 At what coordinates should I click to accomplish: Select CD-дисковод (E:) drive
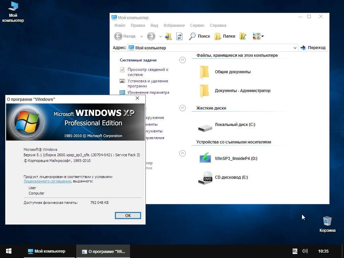point(223,178)
